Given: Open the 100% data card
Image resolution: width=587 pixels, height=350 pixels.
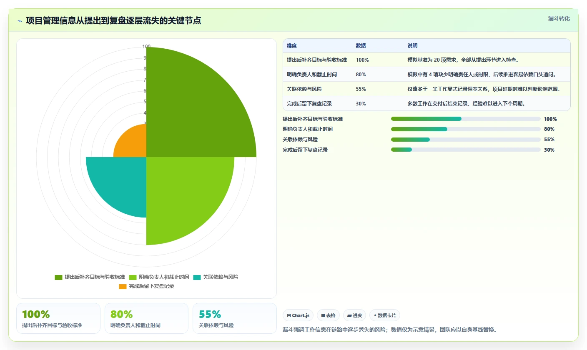Looking at the screenshot, I should point(58,318).
